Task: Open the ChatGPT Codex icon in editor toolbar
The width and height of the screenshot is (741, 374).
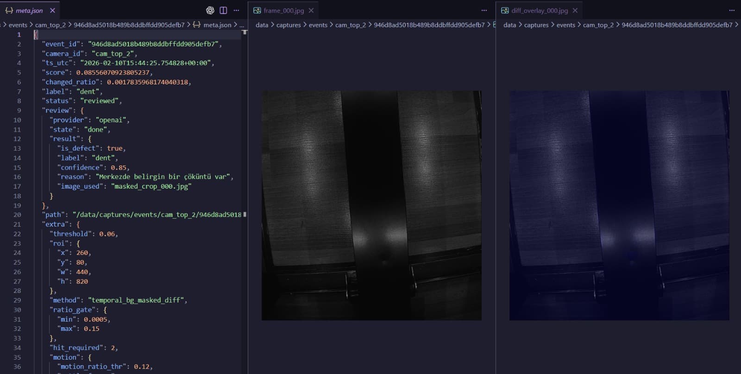Action: (x=210, y=10)
